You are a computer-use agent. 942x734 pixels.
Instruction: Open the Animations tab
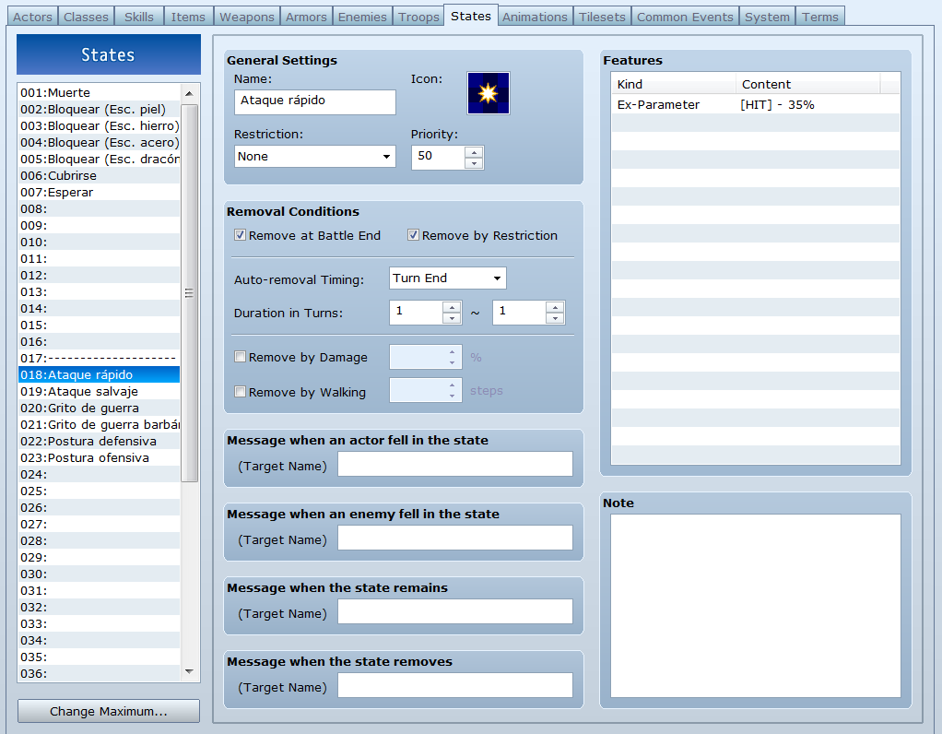point(535,17)
